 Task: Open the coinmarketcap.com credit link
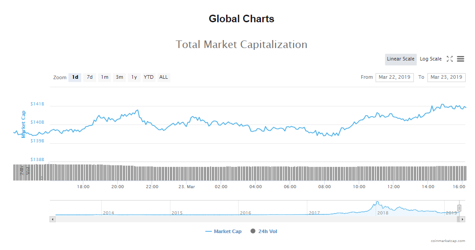tap(448, 241)
